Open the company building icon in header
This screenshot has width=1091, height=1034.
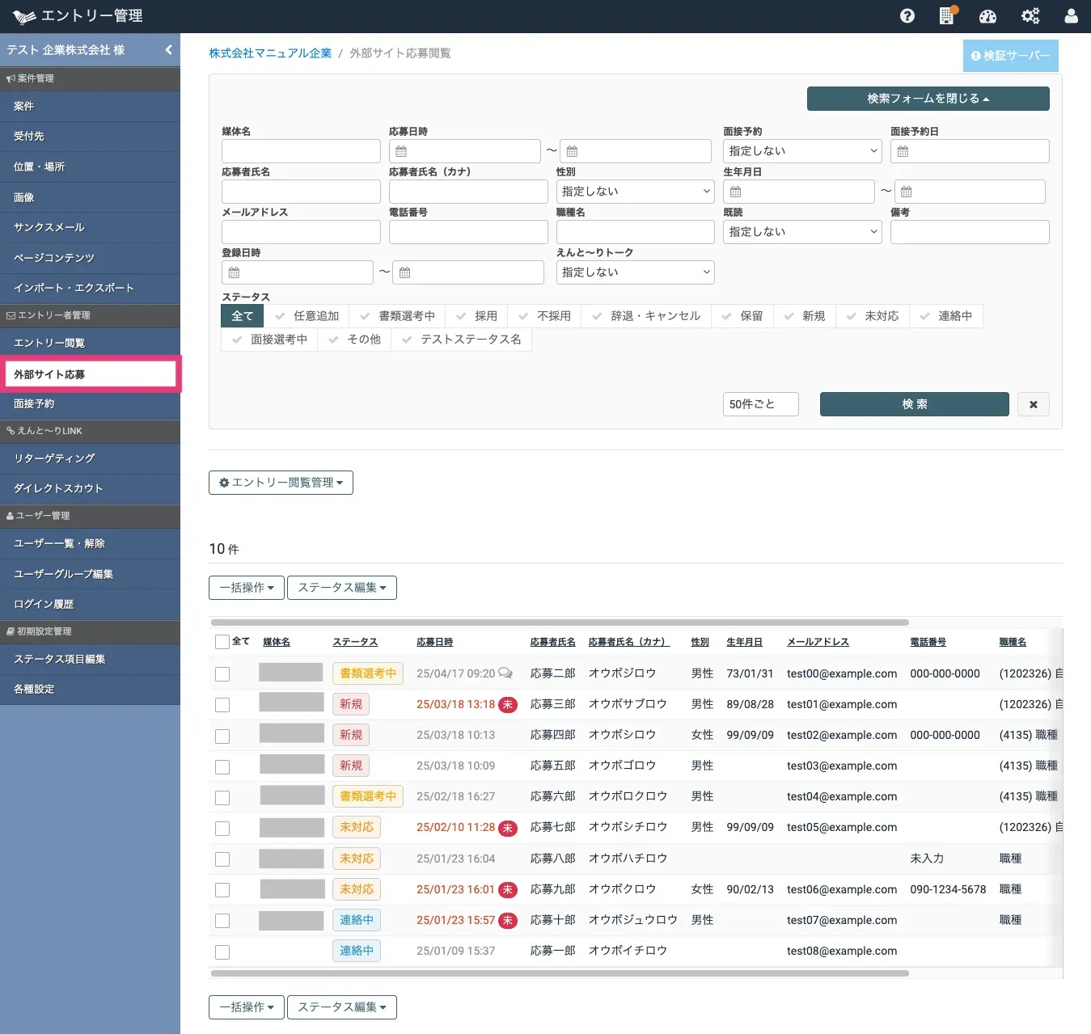coord(946,16)
